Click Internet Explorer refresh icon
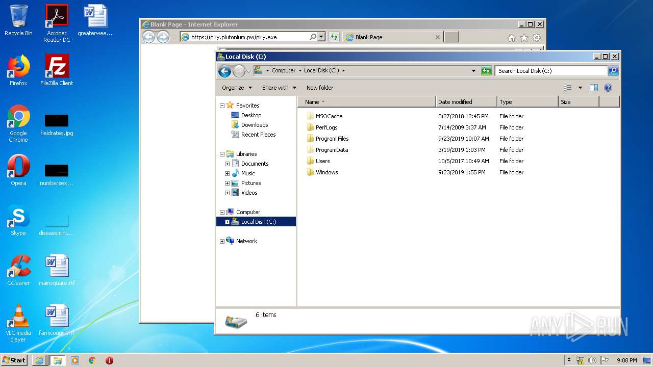653x367 pixels. tap(334, 37)
